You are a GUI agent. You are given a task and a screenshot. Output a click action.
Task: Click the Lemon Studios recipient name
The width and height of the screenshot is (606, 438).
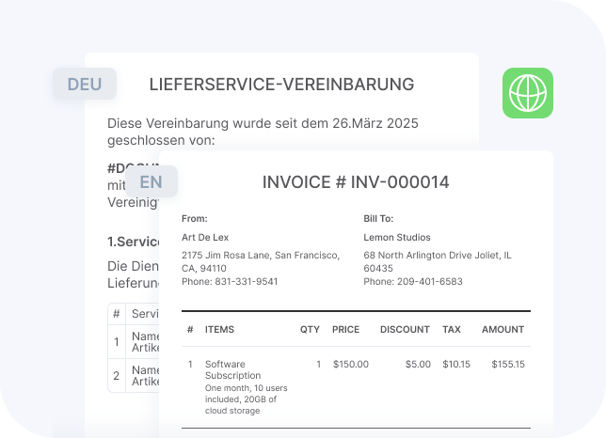397,238
